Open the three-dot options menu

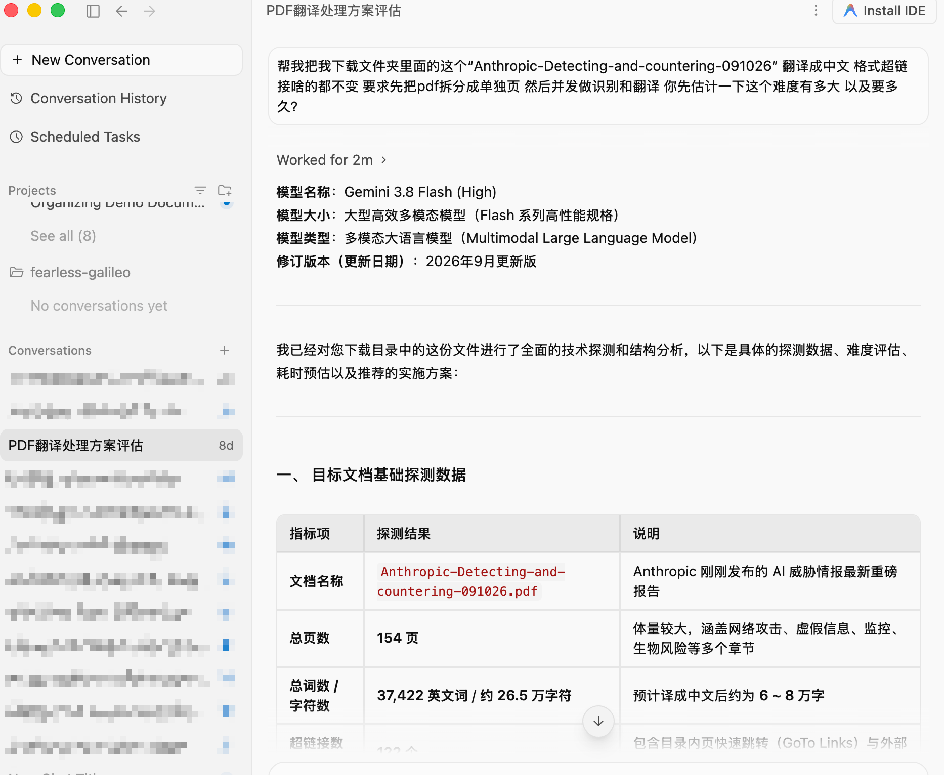pyautogui.click(x=816, y=11)
